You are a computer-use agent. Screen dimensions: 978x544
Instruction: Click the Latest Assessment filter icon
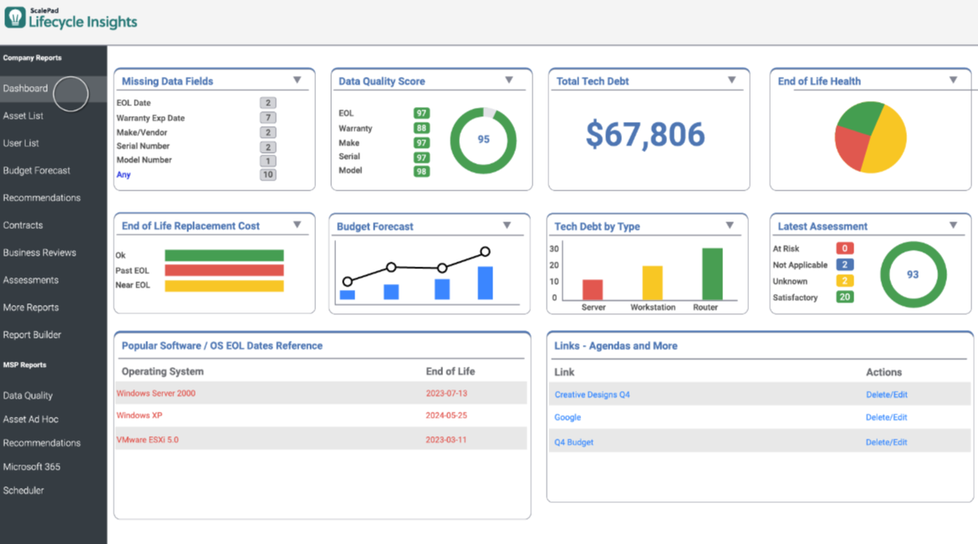[953, 225]
